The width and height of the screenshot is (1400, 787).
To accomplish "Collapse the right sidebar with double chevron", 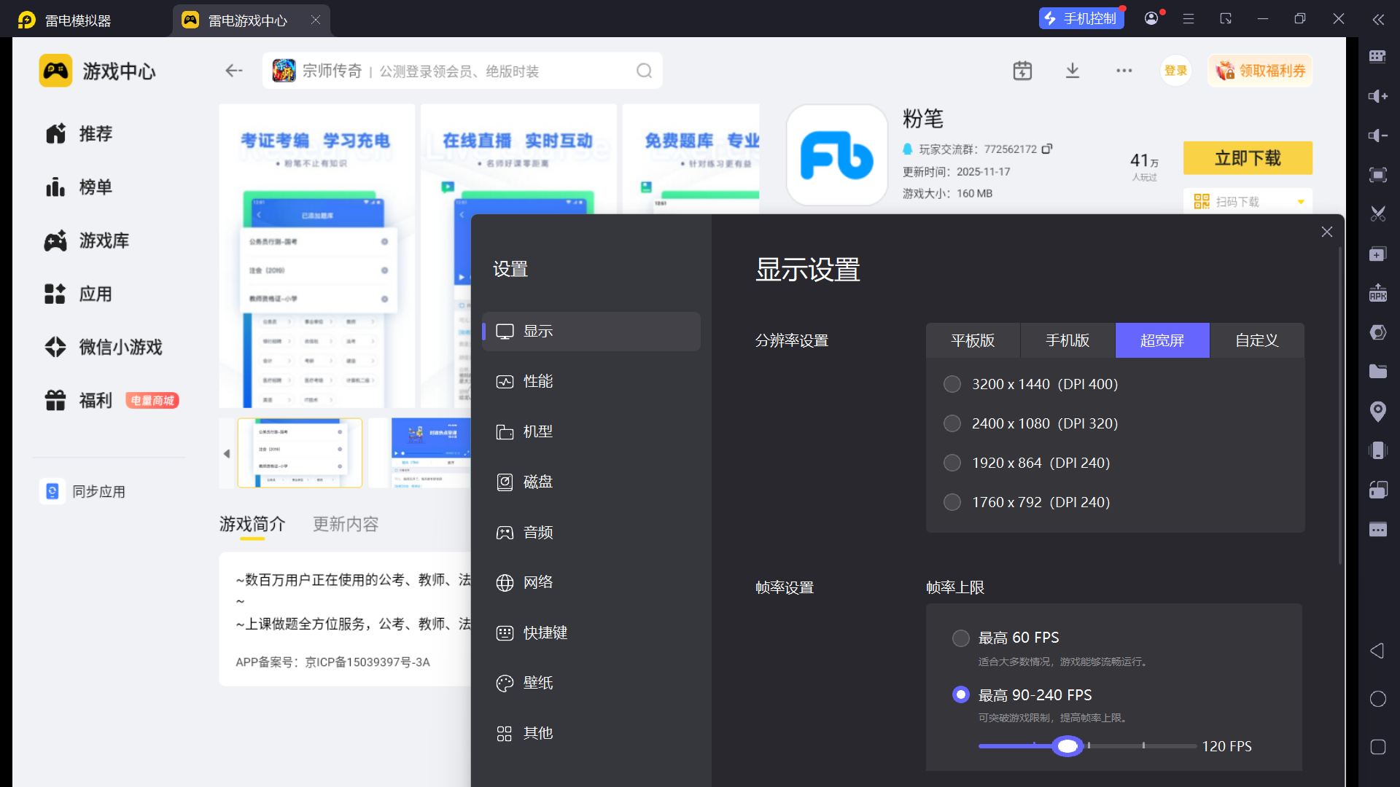I will (1377, 20).
